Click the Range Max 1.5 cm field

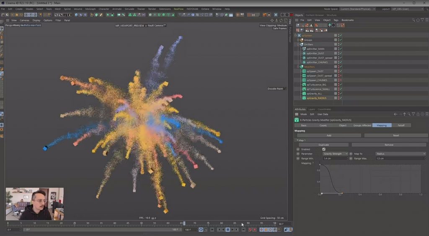click(x=401, y=158)
